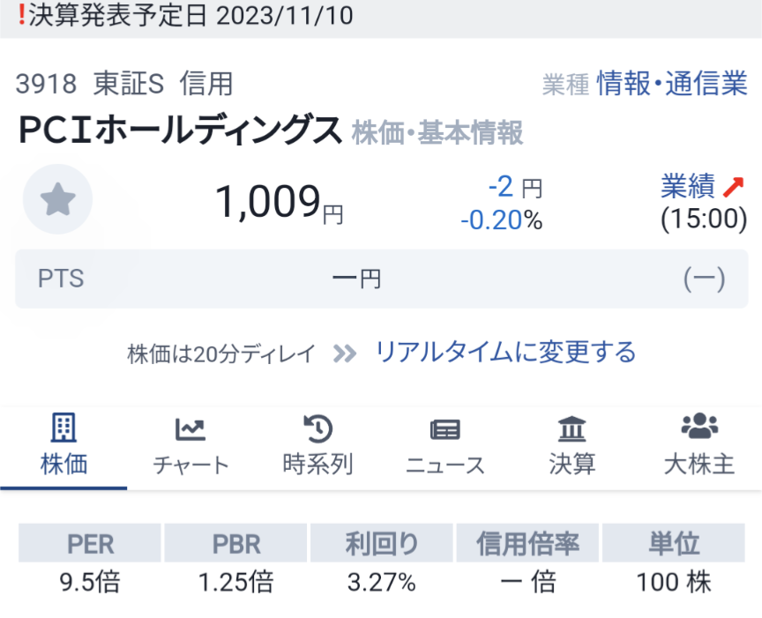Image resolution: width=762 pixels, height=618 pixels.
Task: Select the 決算 tab label
Action: tap(571, 465)
